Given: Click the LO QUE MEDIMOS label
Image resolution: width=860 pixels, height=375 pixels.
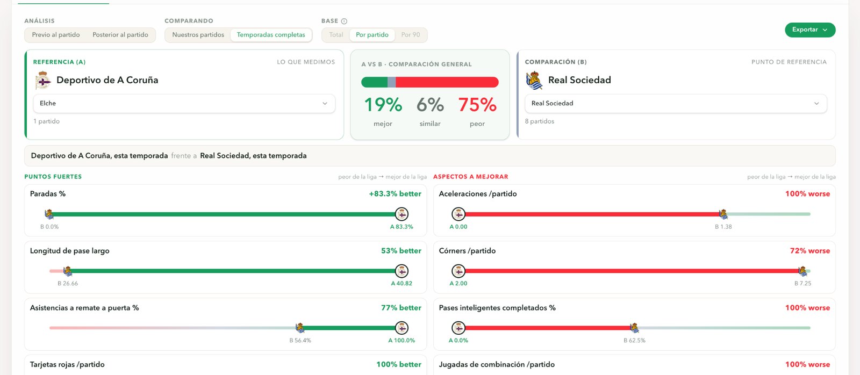Looking at the screenshot, I should pos(306,62).
